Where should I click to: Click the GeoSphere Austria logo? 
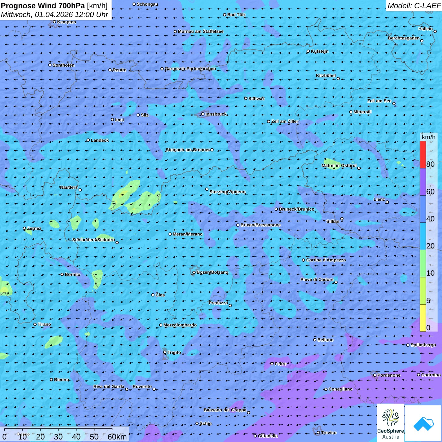pyautogui.click(x=391, y=423)
